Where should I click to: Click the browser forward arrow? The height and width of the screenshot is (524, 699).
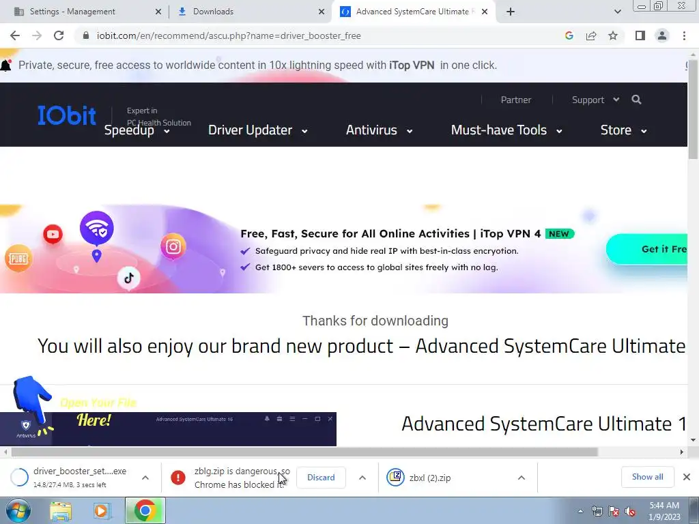(37, 35)
